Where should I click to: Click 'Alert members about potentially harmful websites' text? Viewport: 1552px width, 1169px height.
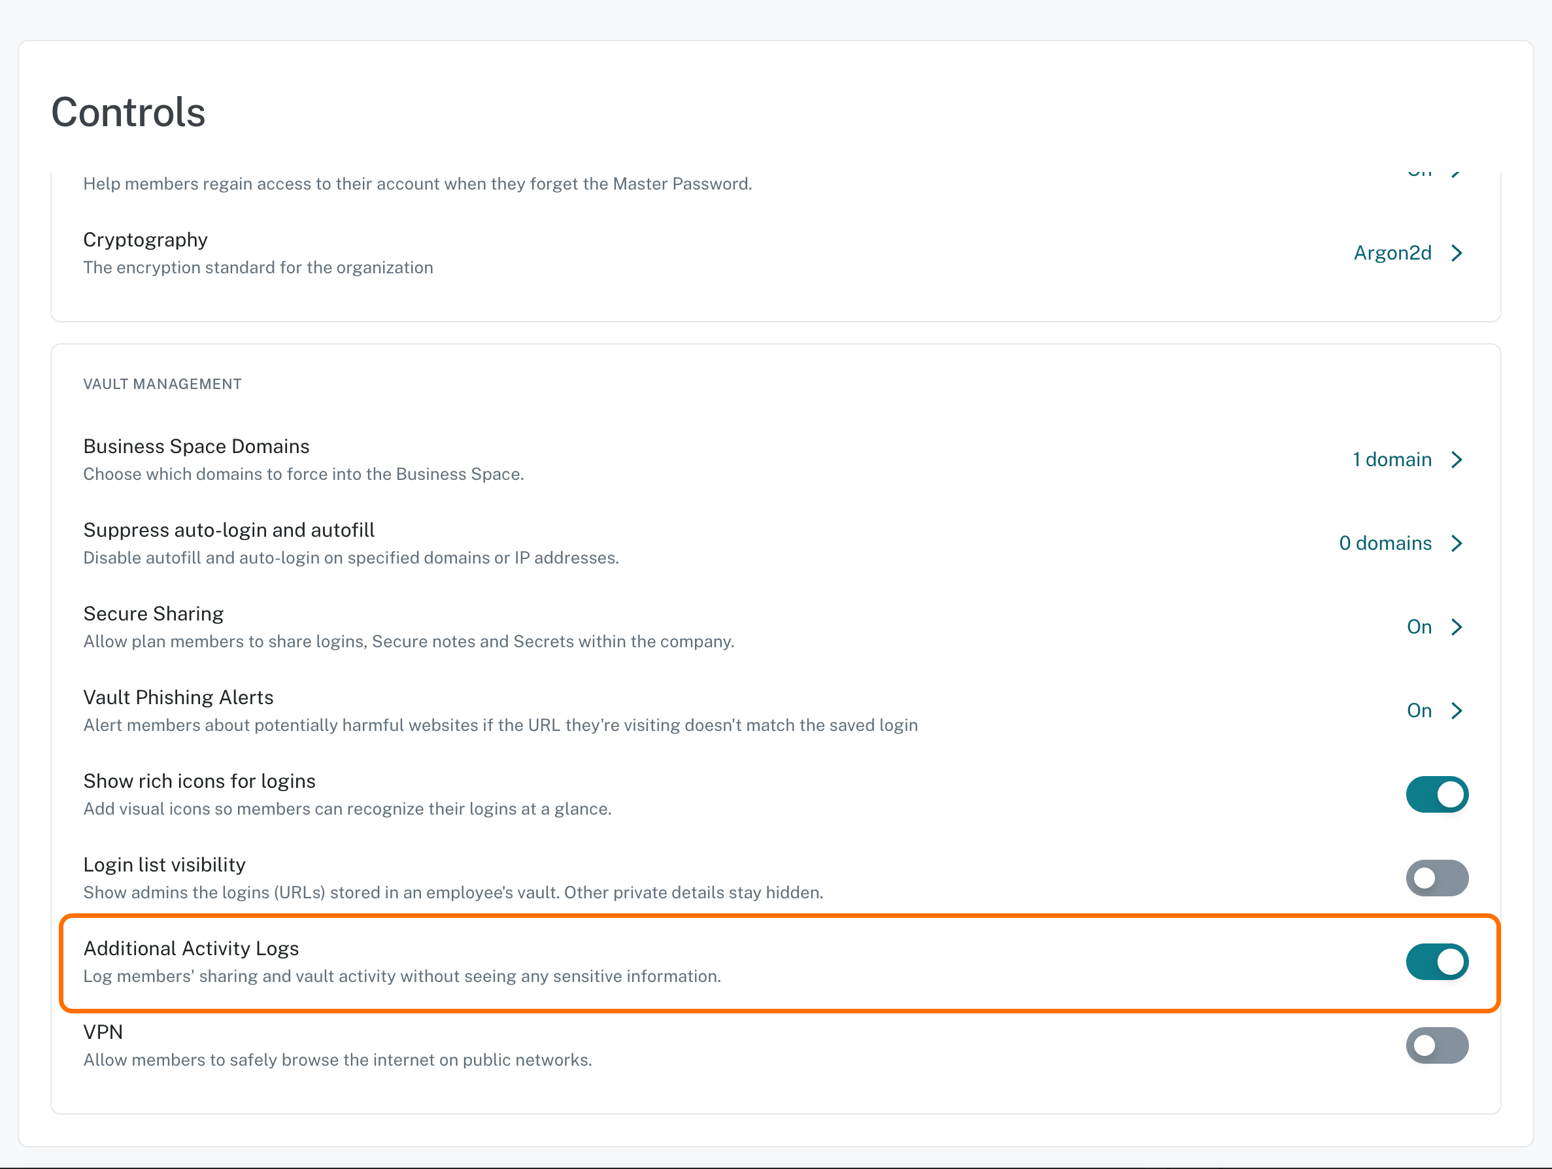(x=500, y=725)
